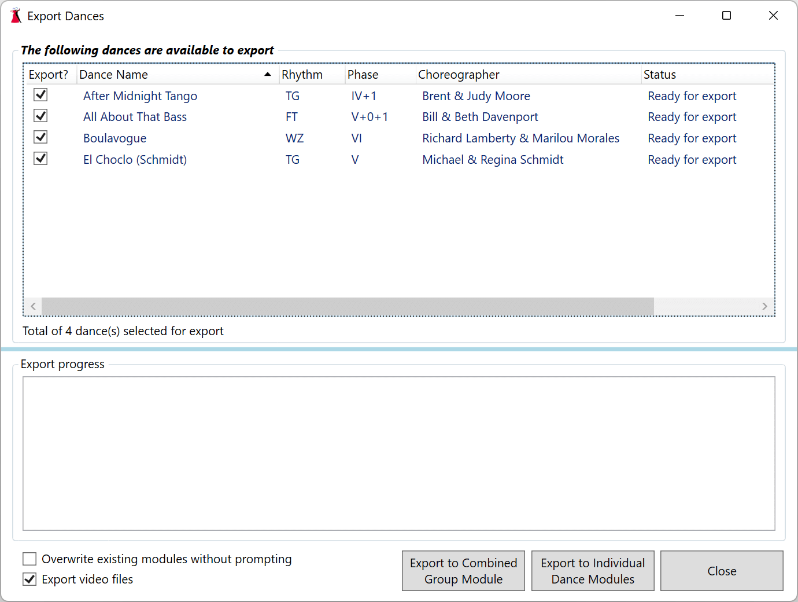Click Ready for export status of Boulavogue
The height and width of the screenshot is (602, 798).
[692, 138]
